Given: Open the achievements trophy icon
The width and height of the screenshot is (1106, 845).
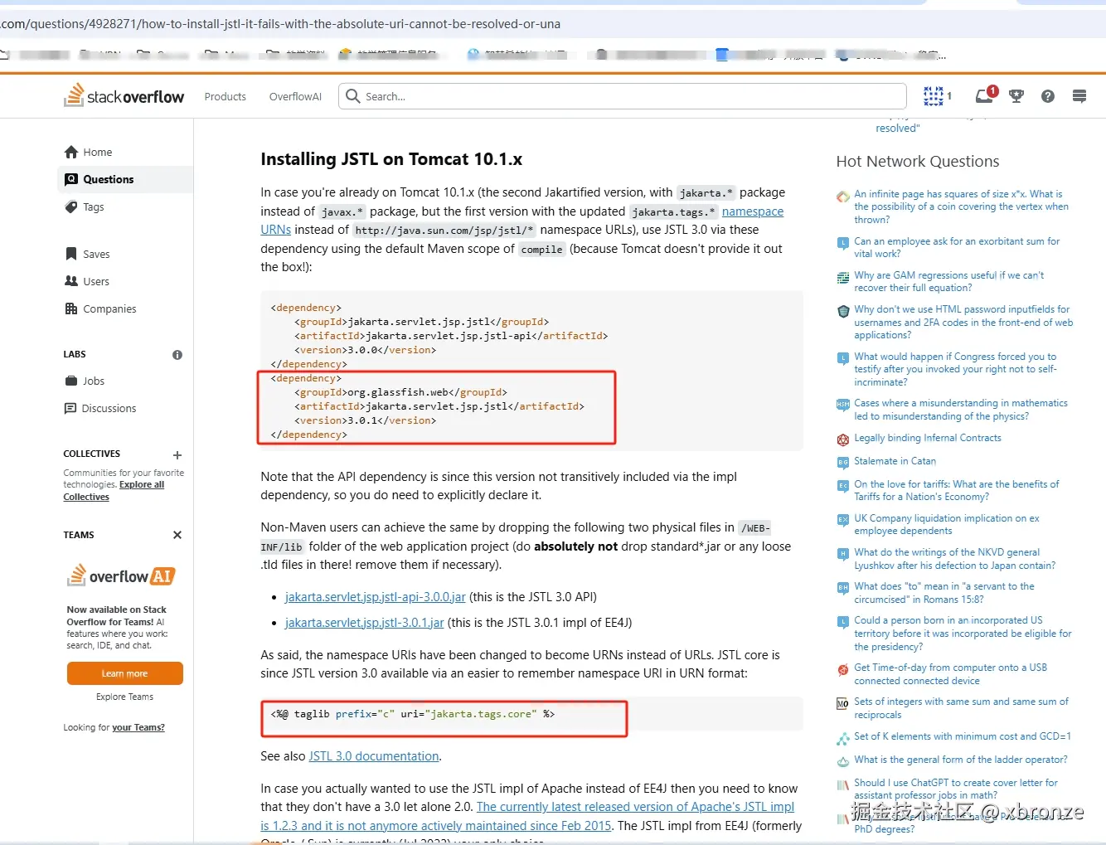Looking at the screenshot, I should [x=1016, y=96].
